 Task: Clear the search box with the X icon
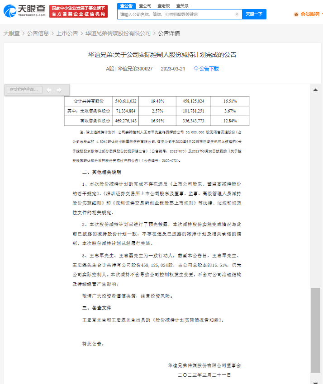(x=237, y=14)
